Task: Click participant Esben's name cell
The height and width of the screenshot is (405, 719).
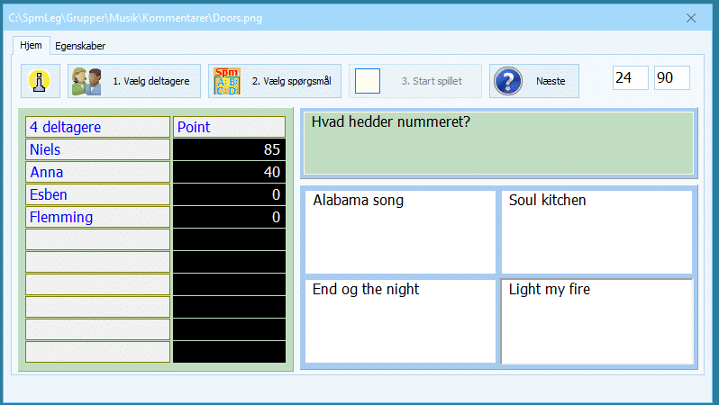Action: (x=97, y=194)
